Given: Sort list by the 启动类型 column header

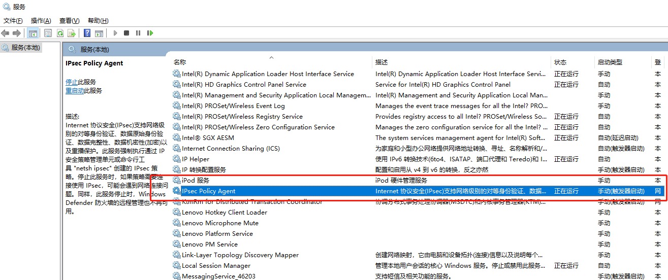Looking at the screenshot, I should point(610,62).
